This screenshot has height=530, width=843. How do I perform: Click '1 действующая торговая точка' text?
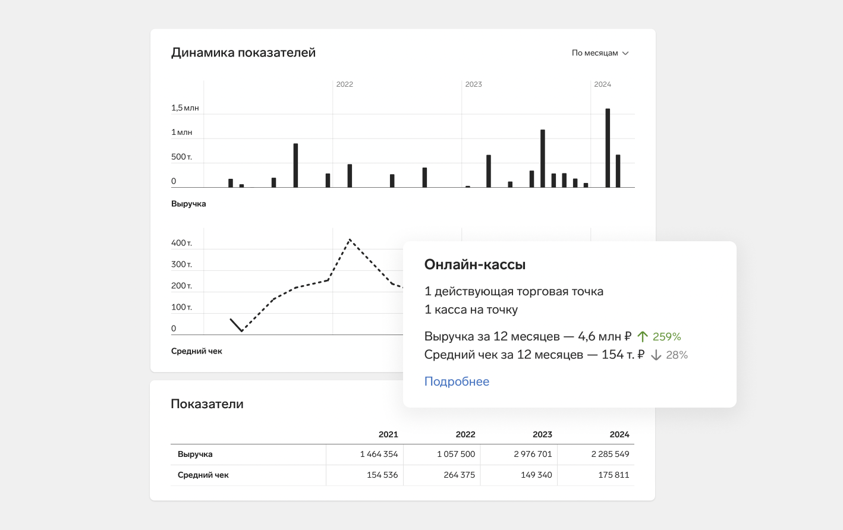[514, 292]
